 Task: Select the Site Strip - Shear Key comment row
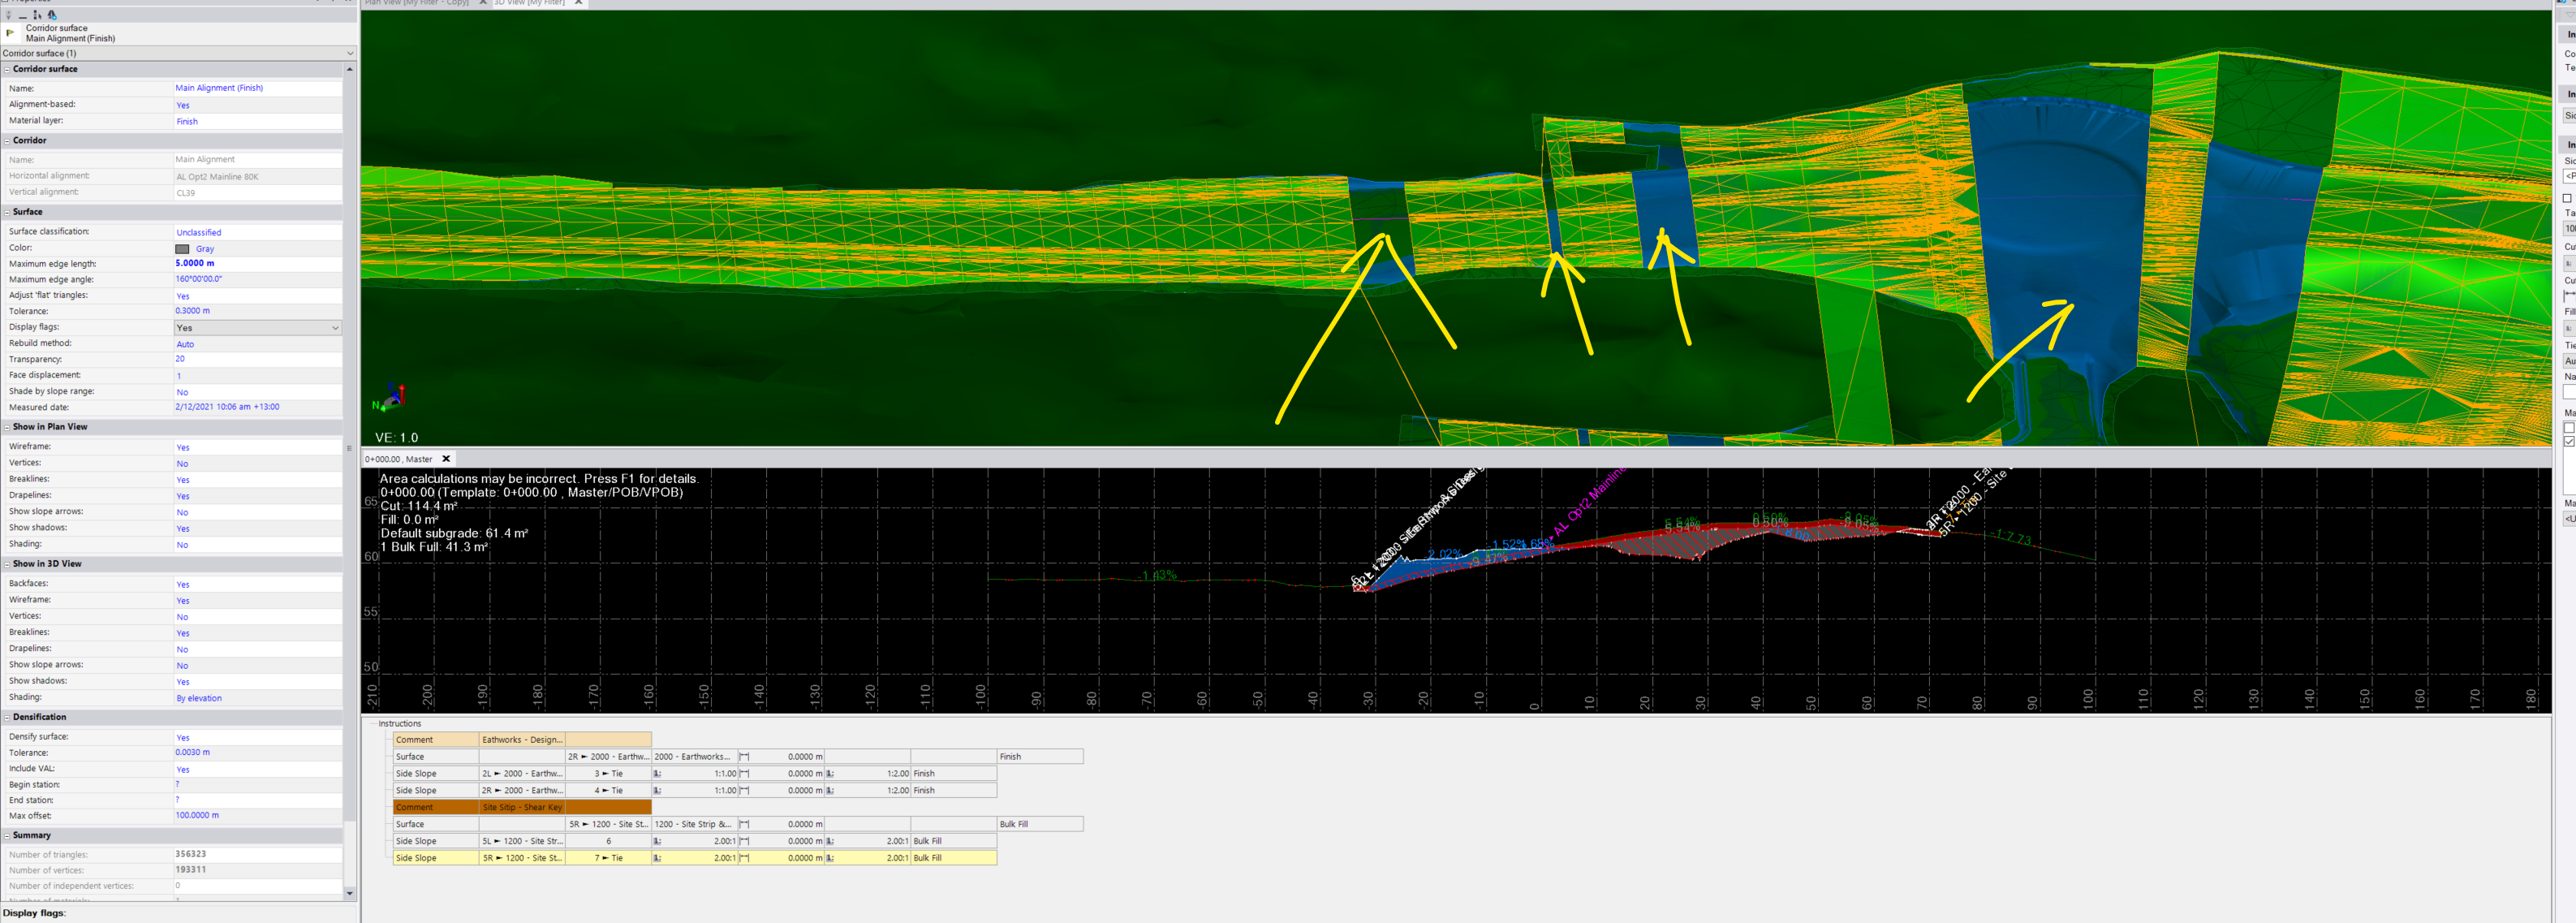pos(522,807)
